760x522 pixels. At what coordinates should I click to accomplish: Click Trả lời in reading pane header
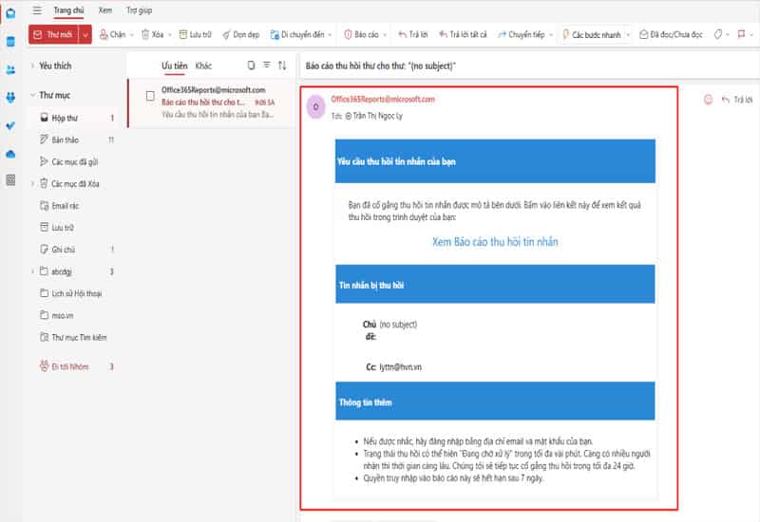[737, 100]
